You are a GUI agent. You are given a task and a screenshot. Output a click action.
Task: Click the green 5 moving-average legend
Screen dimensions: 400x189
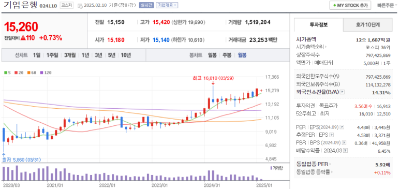click(7, 72)
